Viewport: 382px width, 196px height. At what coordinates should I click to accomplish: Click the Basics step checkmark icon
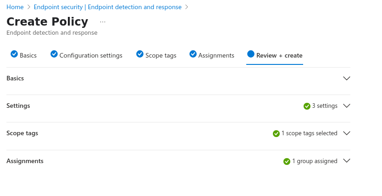(14, 54)
